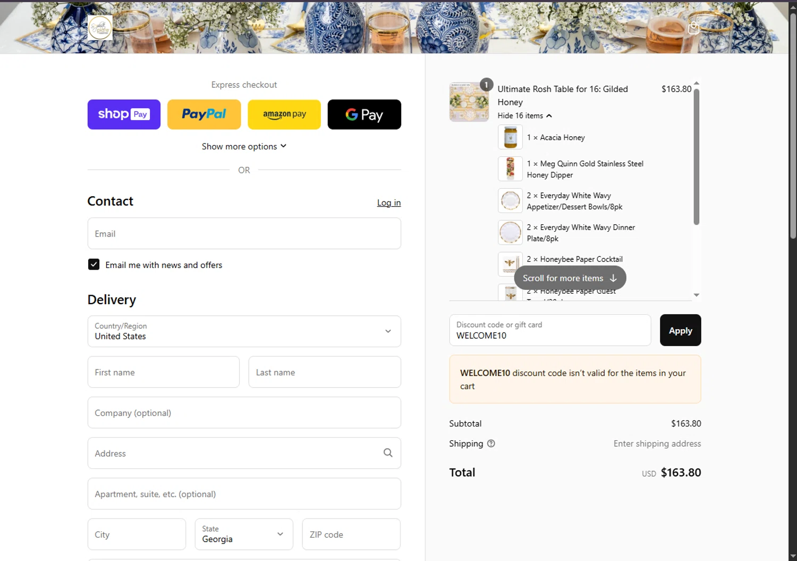Open the Log in link
The width and height of the screenshot is (797, 561).
click(x=389, y=203)
